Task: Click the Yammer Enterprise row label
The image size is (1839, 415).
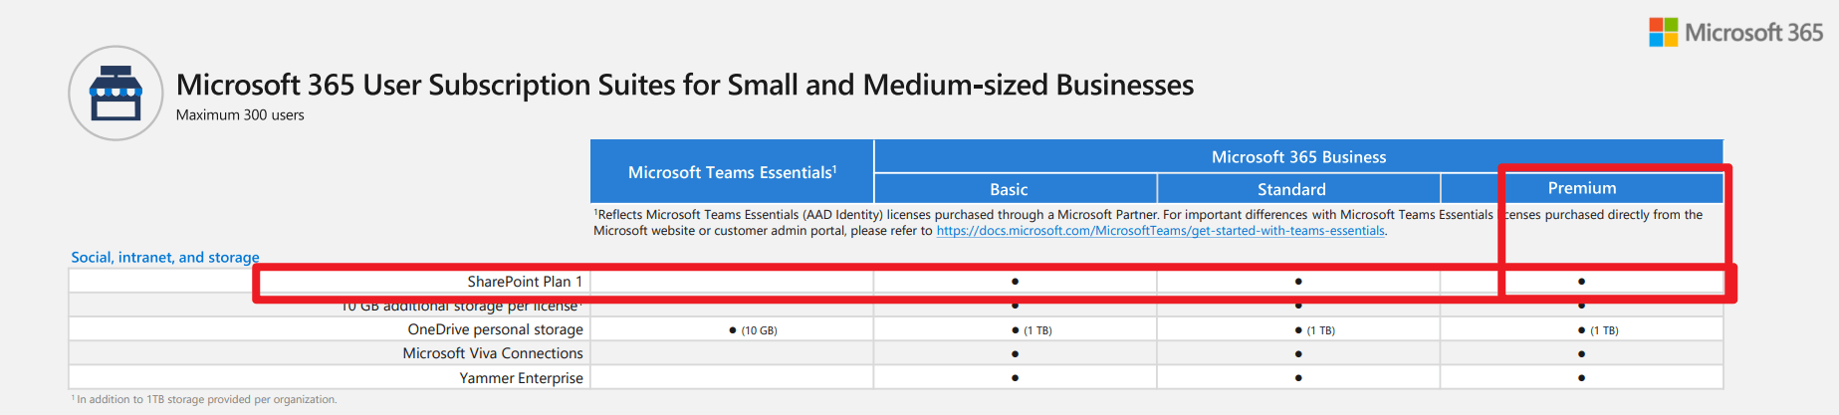Action: 521,378
